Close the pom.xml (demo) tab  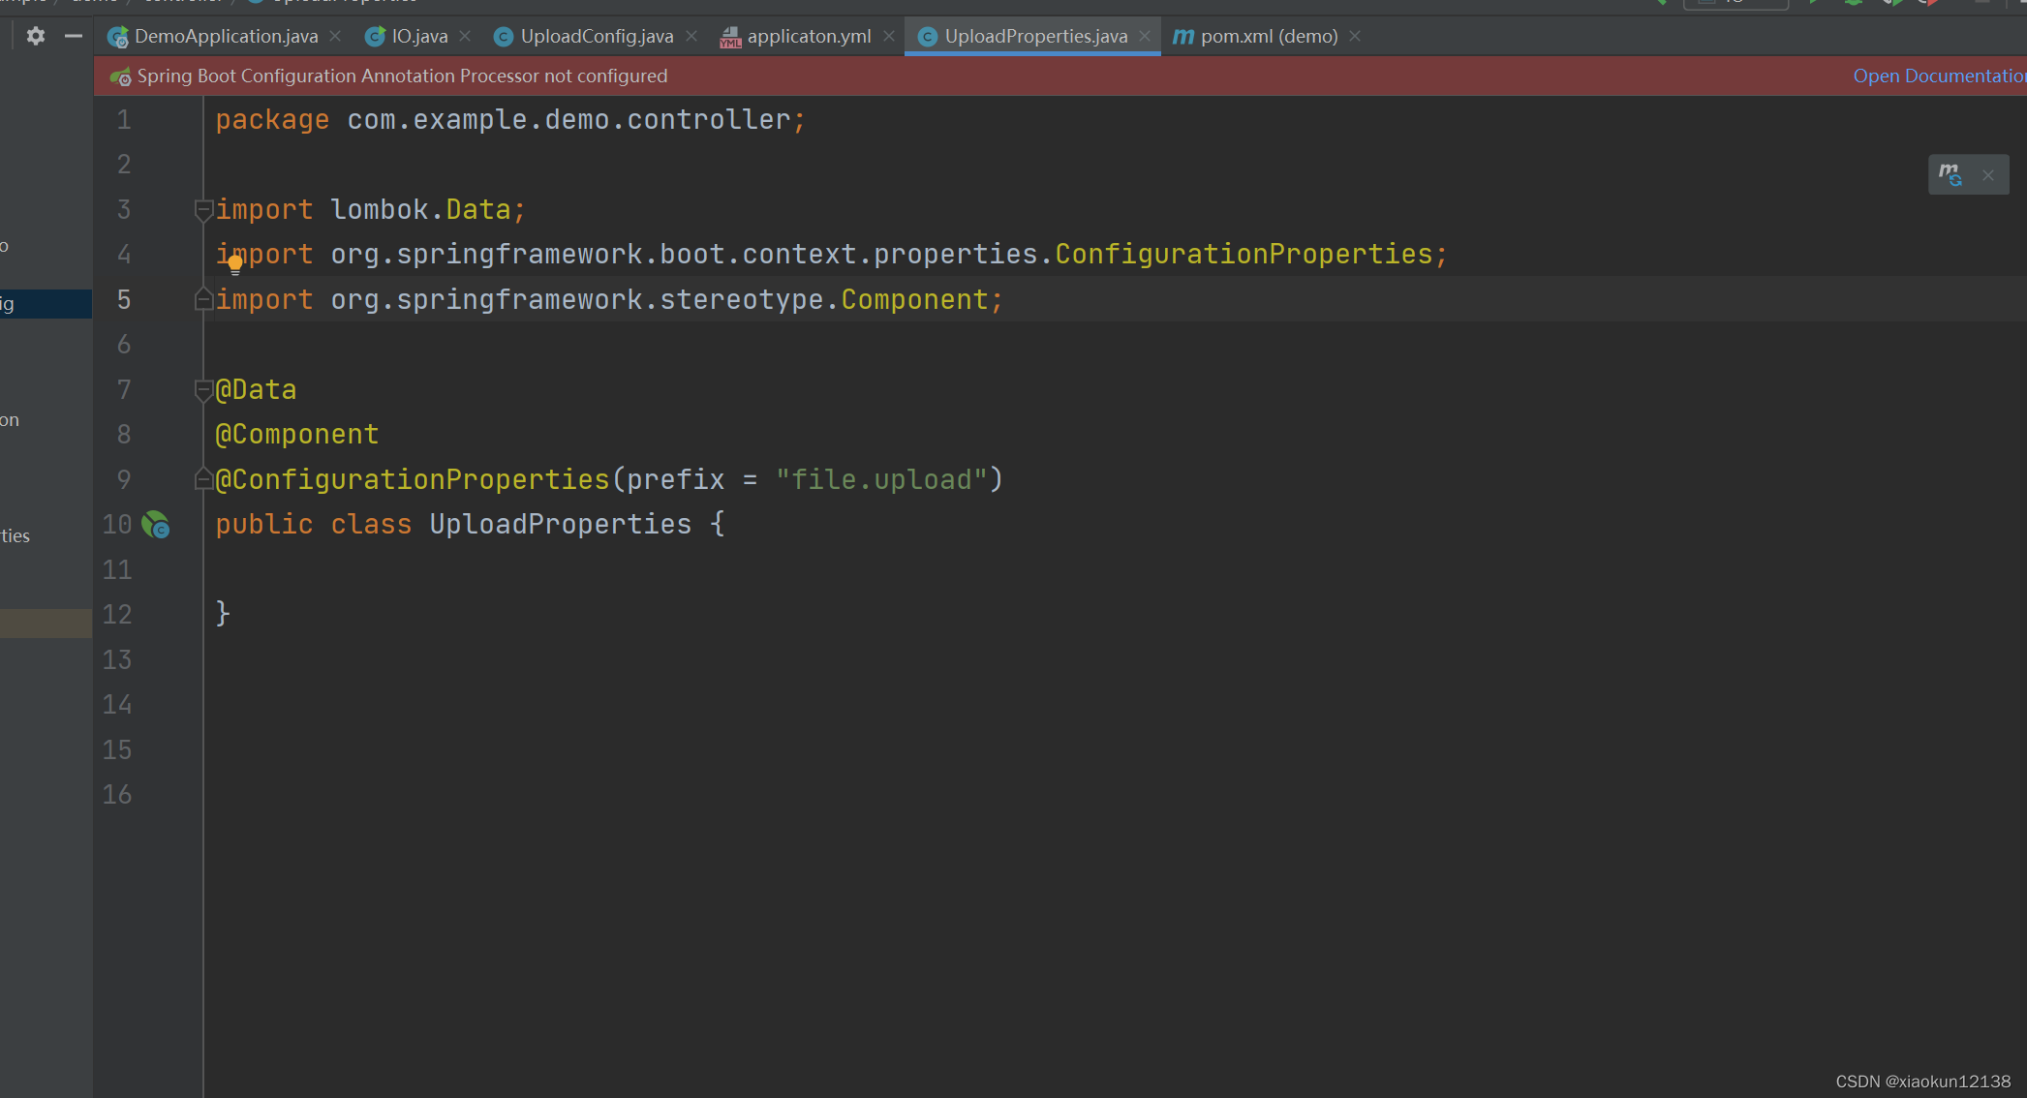[x=1355, y=36]
